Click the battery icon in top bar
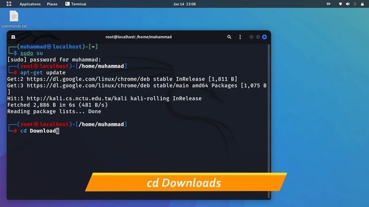Screen dimensions: 369x207 [x=362, y=4]
